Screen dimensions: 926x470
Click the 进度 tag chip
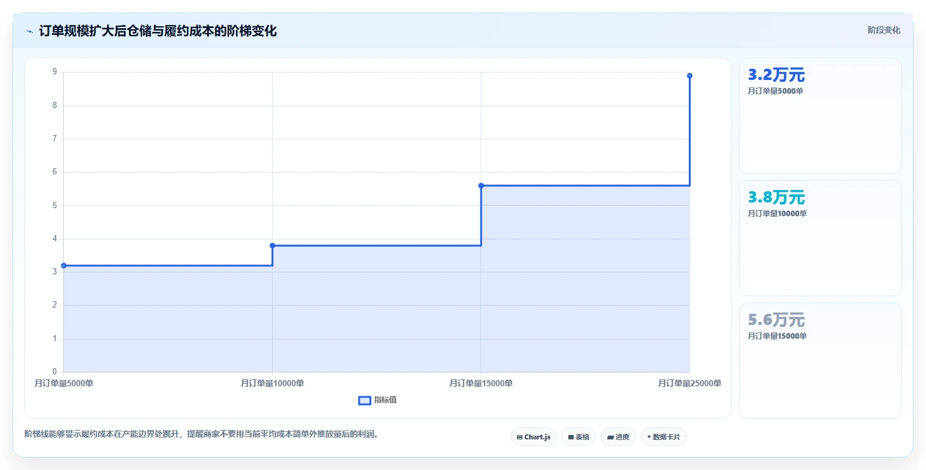coord(618,437)
